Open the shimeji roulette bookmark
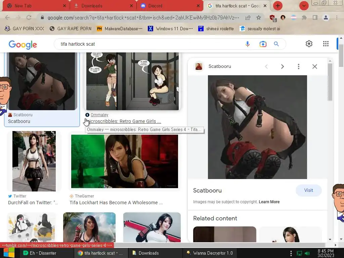 216,29
